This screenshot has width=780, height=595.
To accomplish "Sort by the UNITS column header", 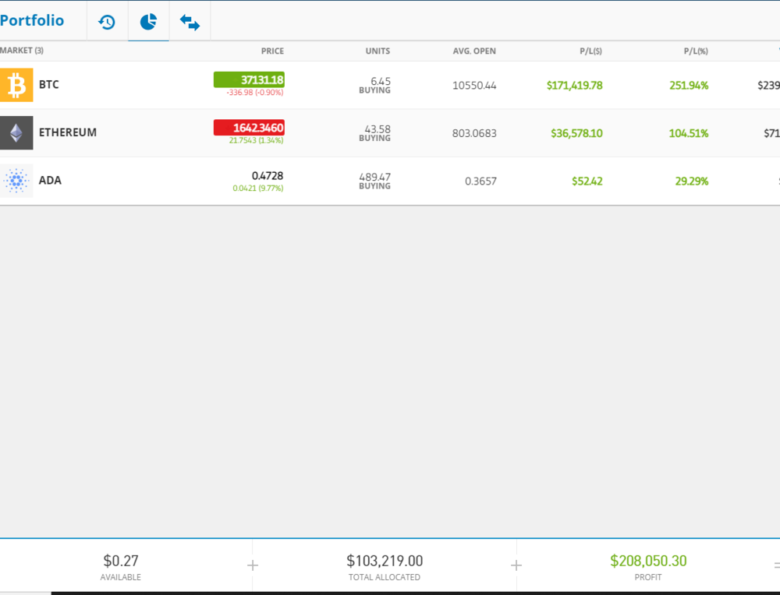I will pyautogui.click(x=378, y=51).
